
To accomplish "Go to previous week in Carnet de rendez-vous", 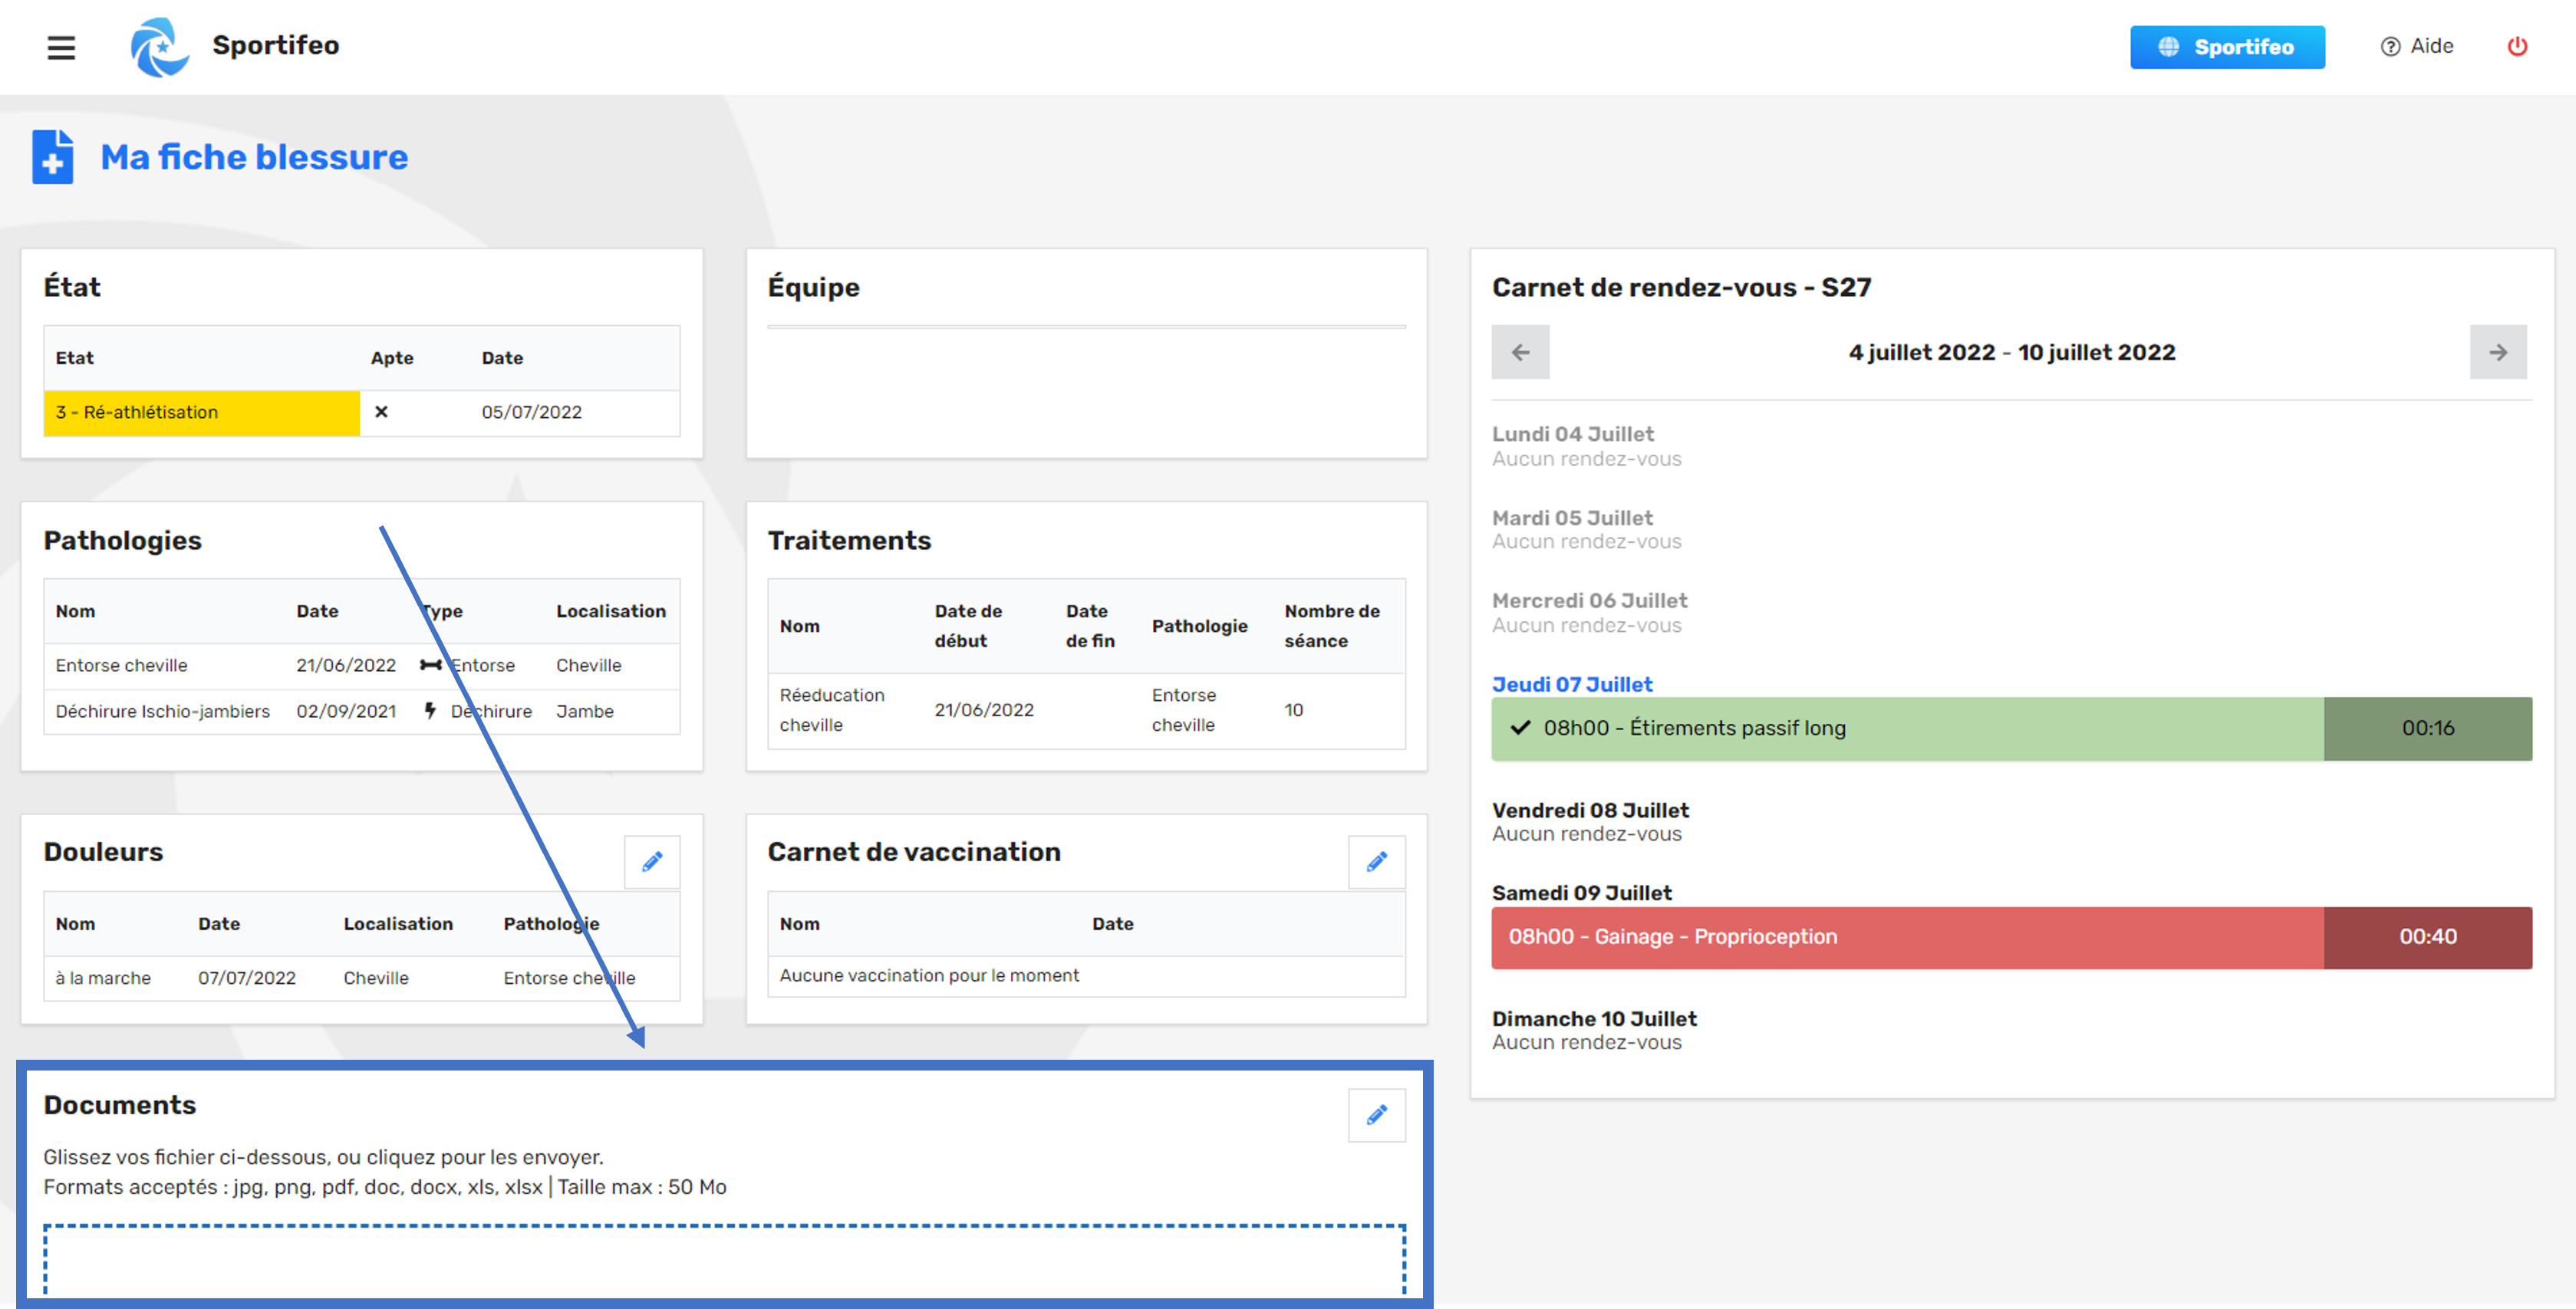I will (1520, 352).
